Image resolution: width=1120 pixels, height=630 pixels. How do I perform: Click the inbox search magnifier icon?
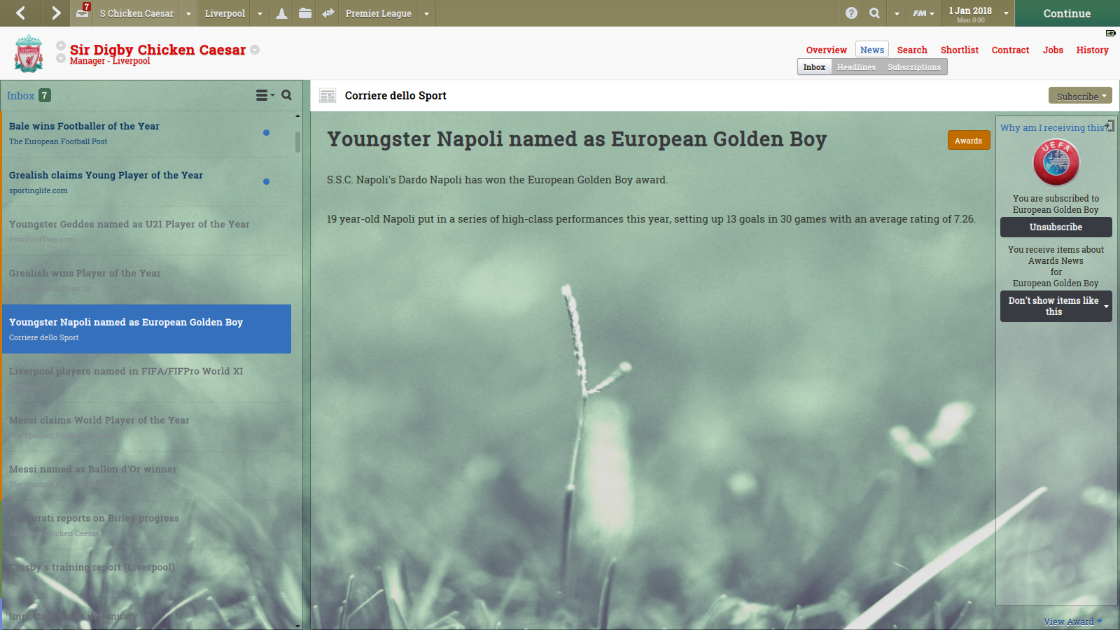[286, 95]
